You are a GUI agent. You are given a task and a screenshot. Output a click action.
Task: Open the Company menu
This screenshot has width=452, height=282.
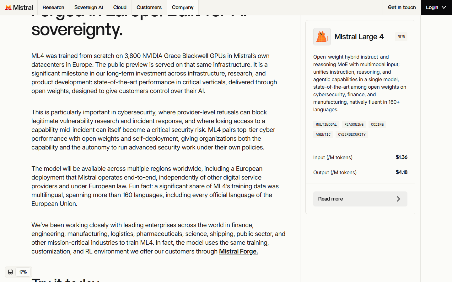click(x=183, y=8)
